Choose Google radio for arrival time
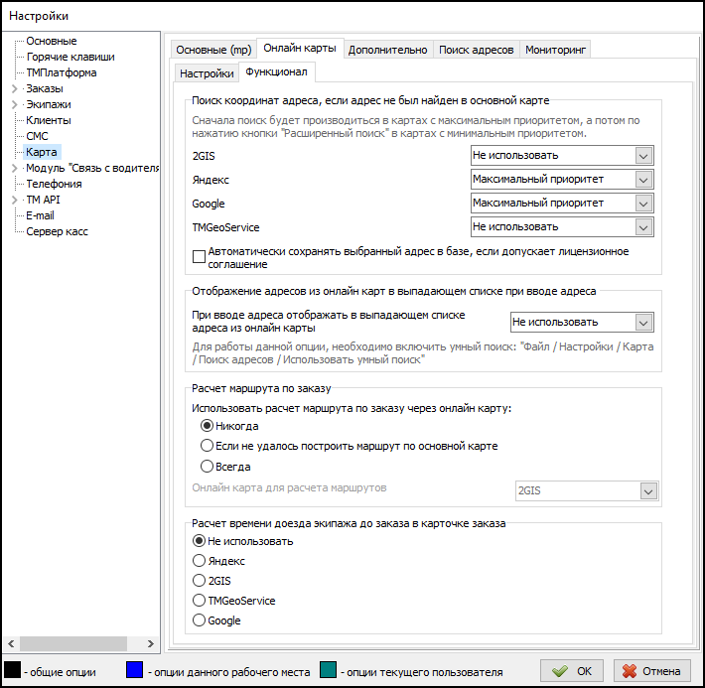This screenshot has width=705, height=688. coord(199,620)
